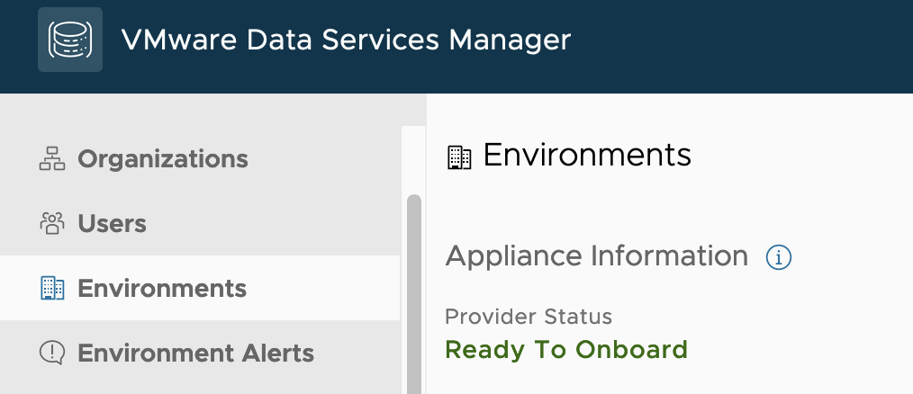
Task: Click the building icon beside Environments page title
Action: point(459,157)
